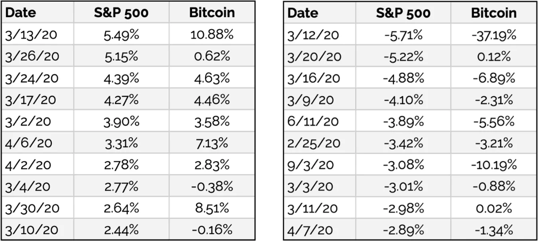Select the 5.49% S&P 500 value

click(122, 35)
